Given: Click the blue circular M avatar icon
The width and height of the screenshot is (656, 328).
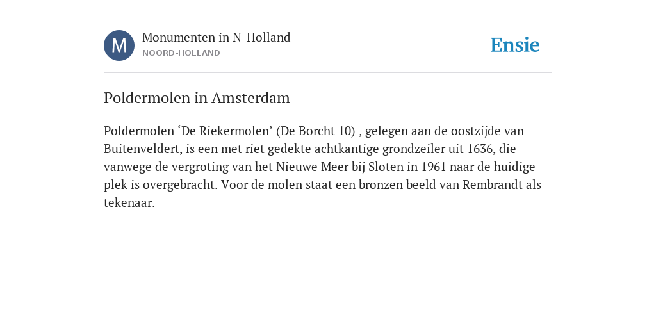Looking at the screenshot, I should click(119, 45).
